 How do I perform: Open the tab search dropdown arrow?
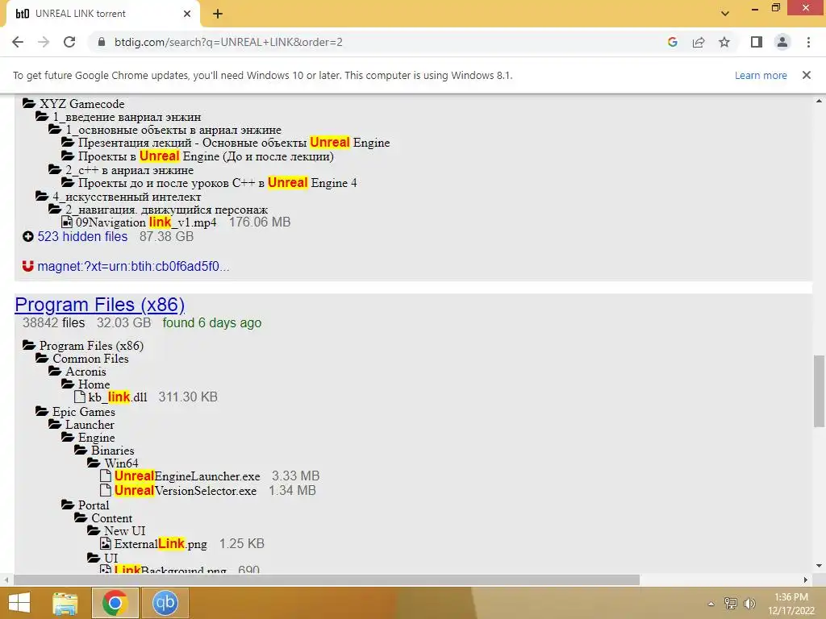pos(725,14)
